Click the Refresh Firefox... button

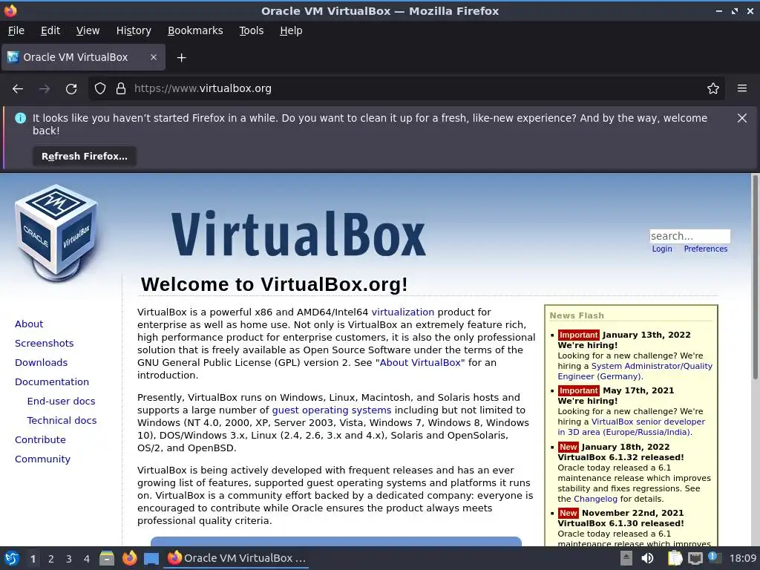85,157
